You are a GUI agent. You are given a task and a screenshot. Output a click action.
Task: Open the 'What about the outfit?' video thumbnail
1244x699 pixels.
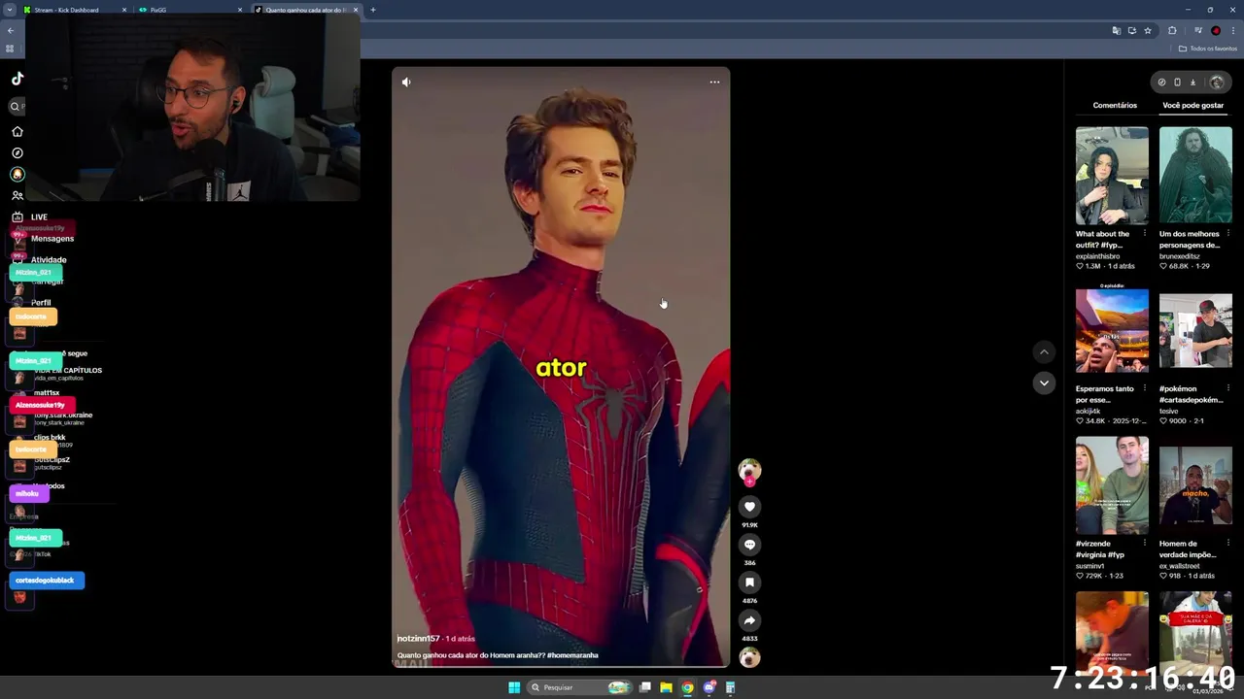(x=1112, y=176)
